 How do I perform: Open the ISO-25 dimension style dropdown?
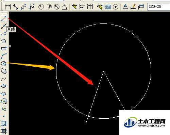tap(159, 6)
